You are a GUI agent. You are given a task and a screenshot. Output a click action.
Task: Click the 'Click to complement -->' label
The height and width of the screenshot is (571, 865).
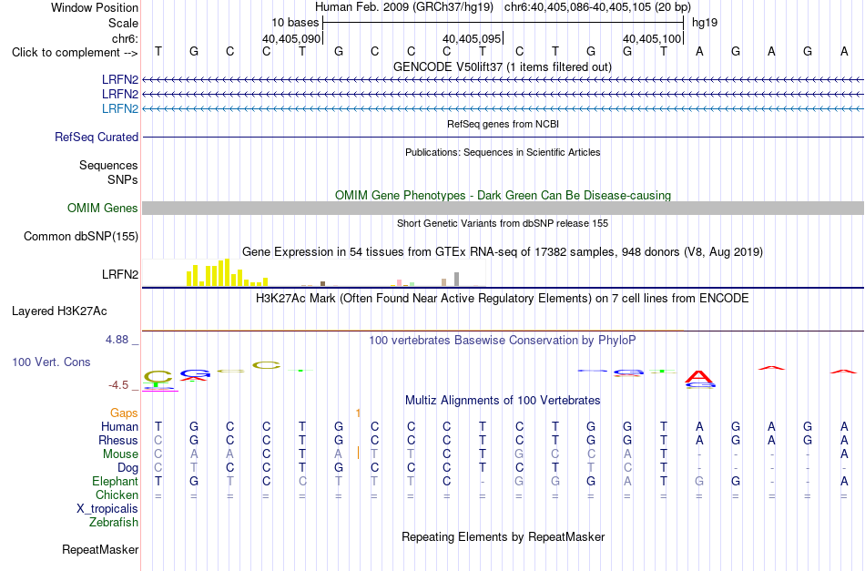pos(75,53)
